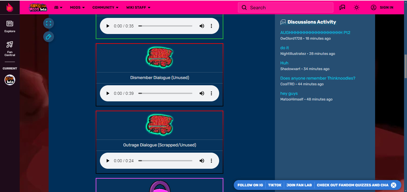Viewport: 407px width, 192px height.
Task: Open 'Does anyone remember Thinknoodles?' post
Action: [x=318, y=78]
